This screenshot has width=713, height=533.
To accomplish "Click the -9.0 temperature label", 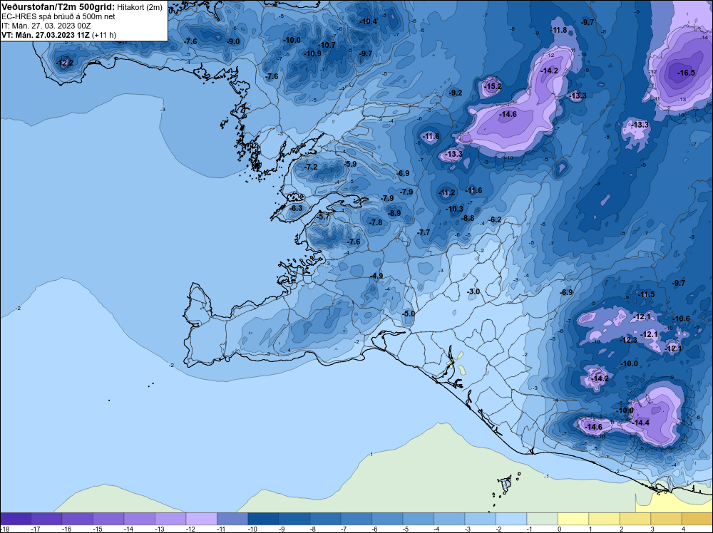I will click(x=233, y=41).
